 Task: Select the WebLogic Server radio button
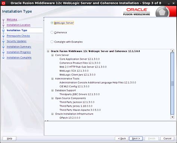coord(52,23)
